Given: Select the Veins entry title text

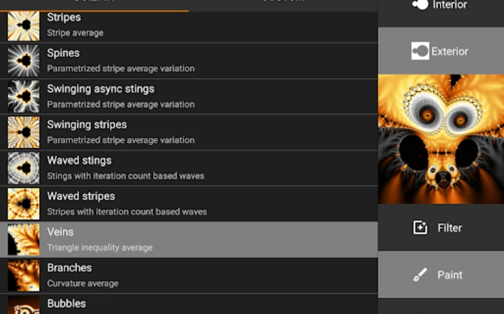Looking at the screenshot, I should [60, 232].
